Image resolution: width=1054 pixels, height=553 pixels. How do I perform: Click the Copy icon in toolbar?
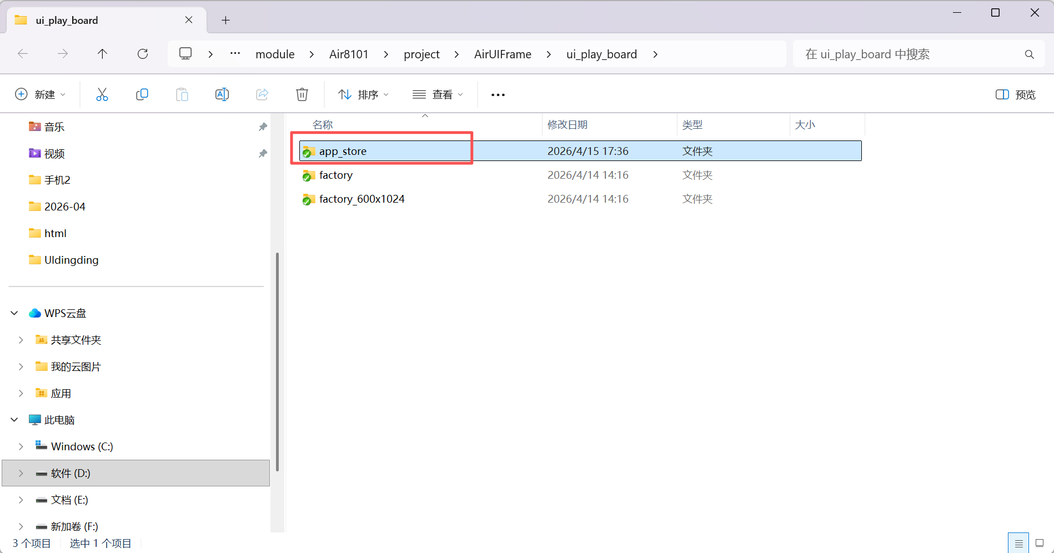pos(142,94)
